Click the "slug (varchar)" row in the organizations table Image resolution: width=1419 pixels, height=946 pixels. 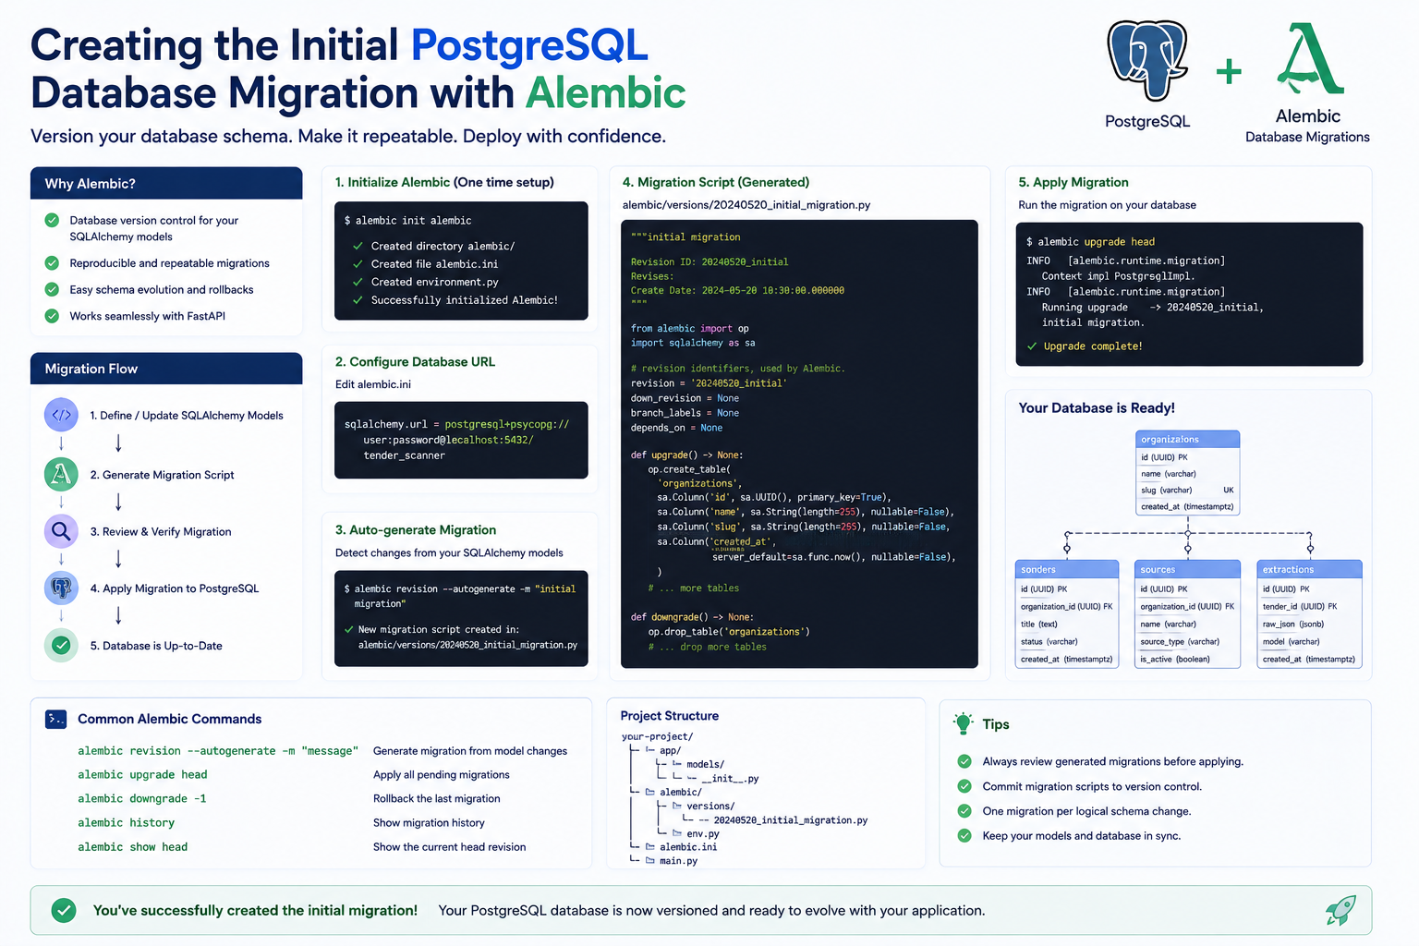coord(1187,491)
